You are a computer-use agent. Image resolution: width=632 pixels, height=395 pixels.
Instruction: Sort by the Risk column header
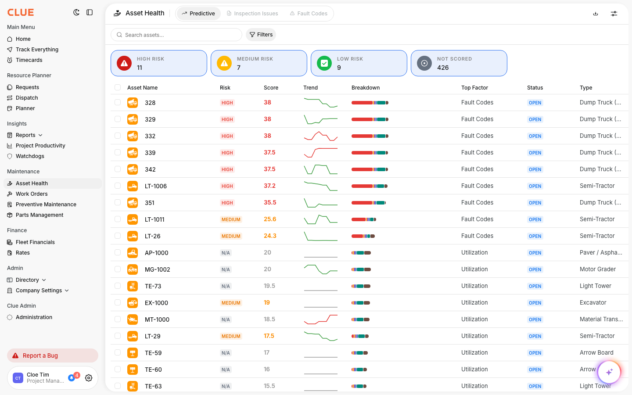click(x=225, y=88)
